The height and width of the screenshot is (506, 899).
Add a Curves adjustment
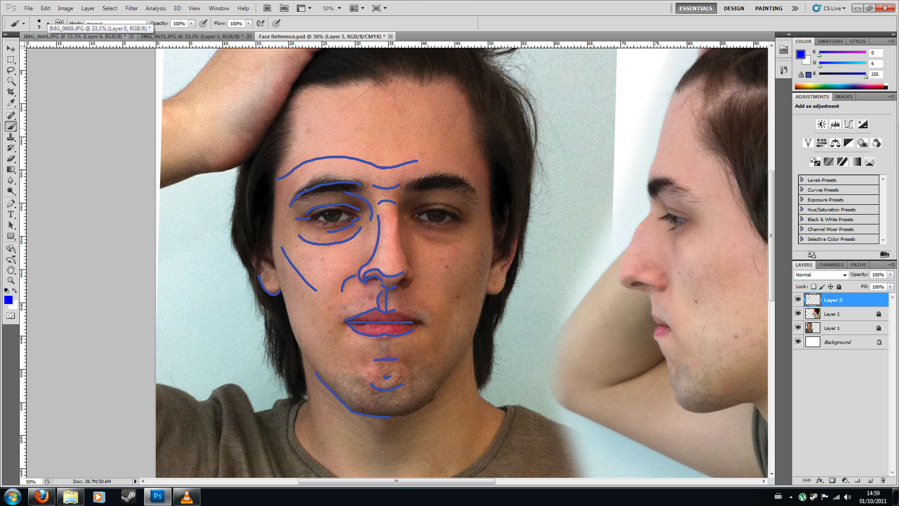tap(850, 124)
